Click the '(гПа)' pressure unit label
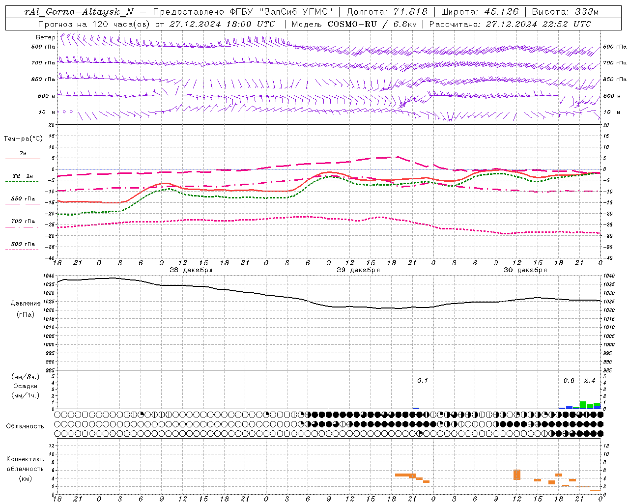Screen dimensions: 629x503 click(x=26, y=314)
